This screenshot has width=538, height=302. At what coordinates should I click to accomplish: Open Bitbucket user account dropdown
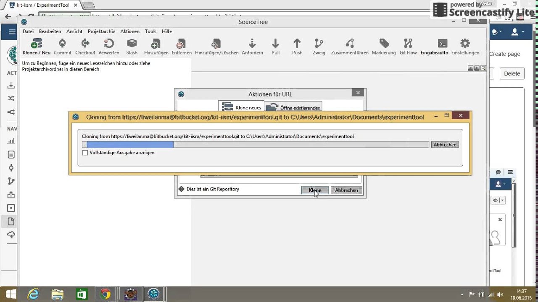(517, 32)
